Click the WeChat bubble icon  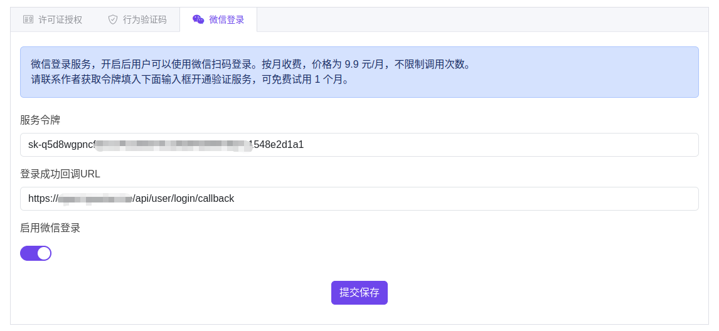pos(198,19)
